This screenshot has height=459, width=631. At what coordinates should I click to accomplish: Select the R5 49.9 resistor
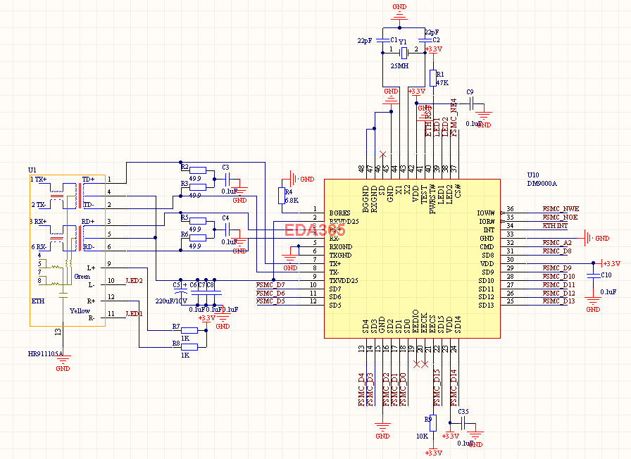tap(198, 221)
